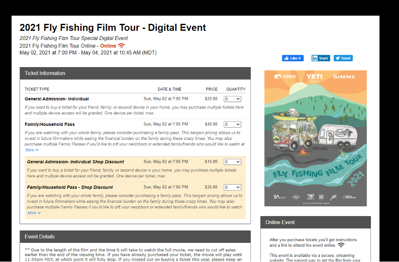Click General Admission- Individual ticket name
This screenshot has width=399, height=262.
pyautogui.click(x=57, y=99)
